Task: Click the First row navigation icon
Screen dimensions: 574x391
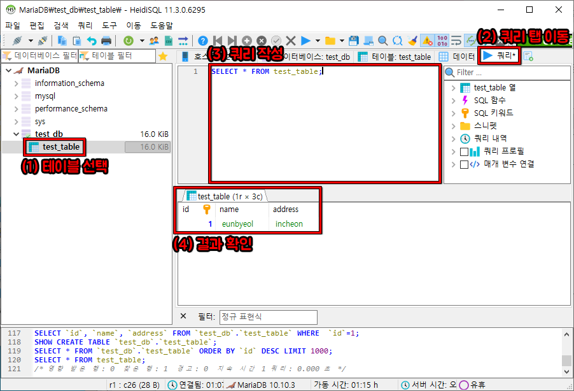Action: pos(218,41)
